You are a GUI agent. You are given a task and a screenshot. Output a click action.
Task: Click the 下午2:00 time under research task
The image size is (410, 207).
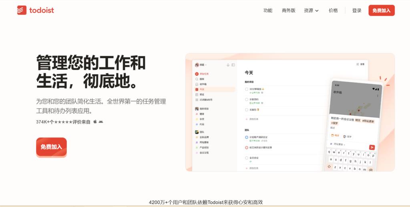pyautogui.click(x=255, y=141)
